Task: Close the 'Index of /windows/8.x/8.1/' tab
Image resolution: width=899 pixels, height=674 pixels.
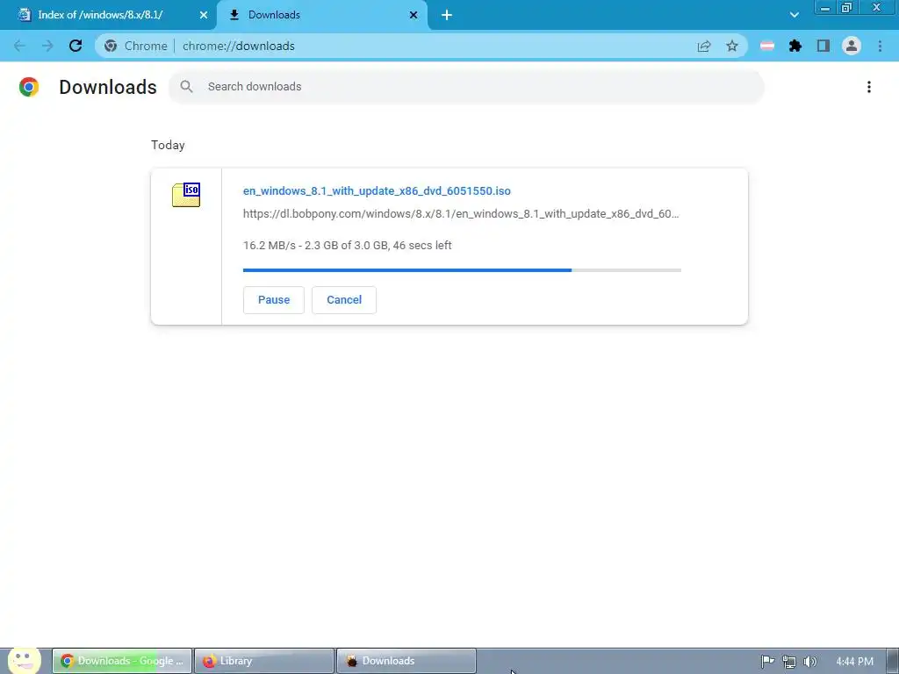Action: [204, 15]
